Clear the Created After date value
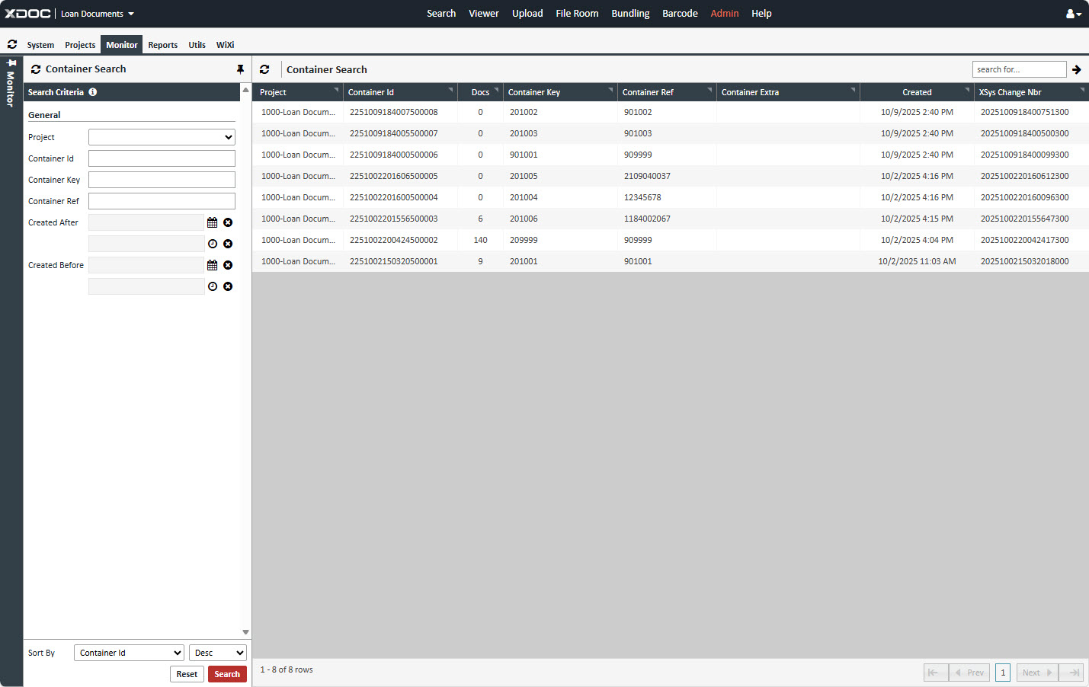The height and width of the screenshot is (687, 1089). point(228,222)
